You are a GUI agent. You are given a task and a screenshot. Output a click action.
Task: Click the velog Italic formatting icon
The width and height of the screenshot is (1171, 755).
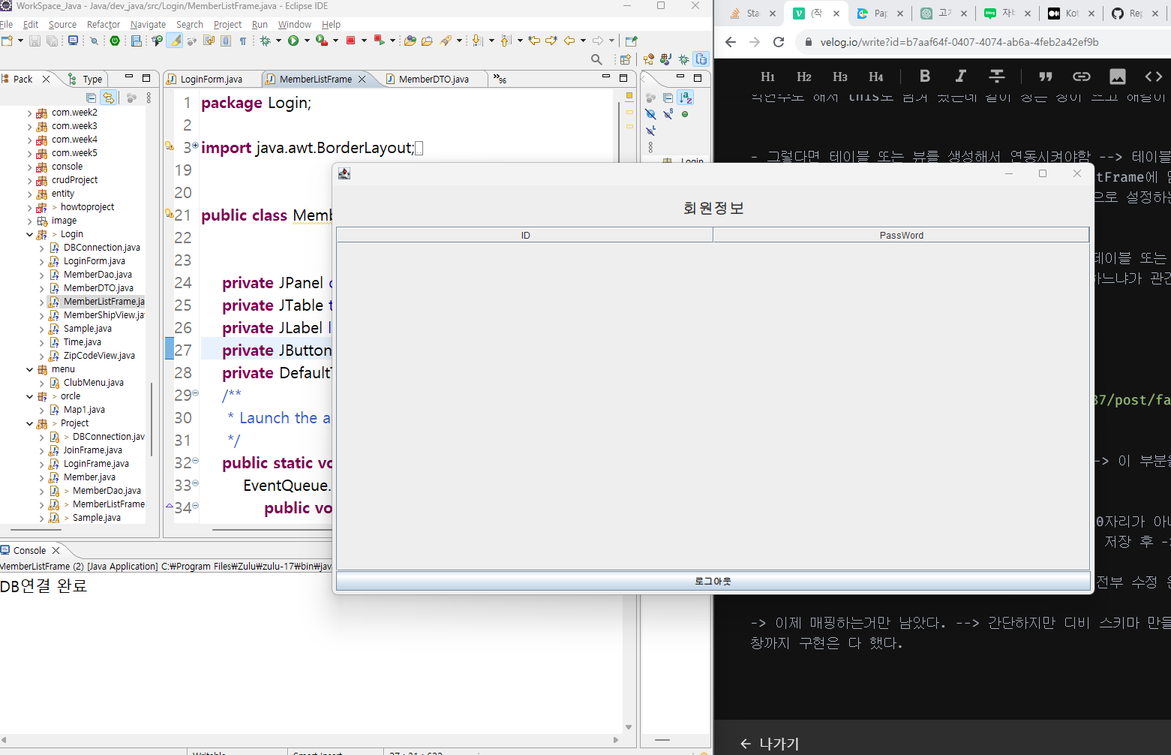point(960,76)
